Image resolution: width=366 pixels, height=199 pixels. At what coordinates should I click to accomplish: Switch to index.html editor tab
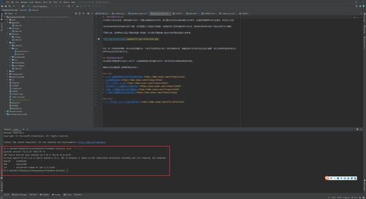tap(193, 14)
